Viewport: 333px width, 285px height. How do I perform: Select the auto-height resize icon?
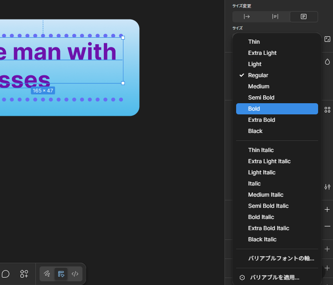[275, 17]
